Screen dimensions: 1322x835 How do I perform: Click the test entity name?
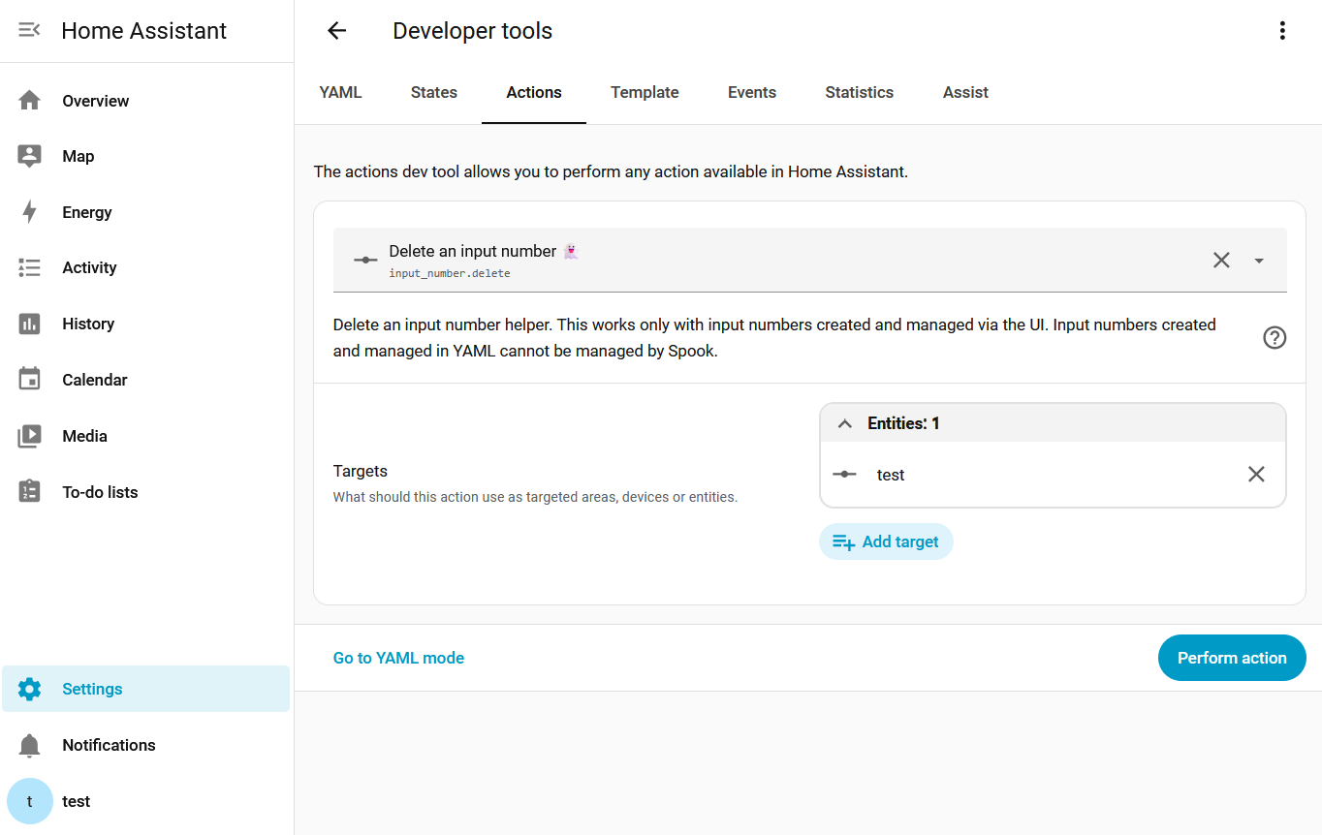pyautogui.click(x=891, y=475)
